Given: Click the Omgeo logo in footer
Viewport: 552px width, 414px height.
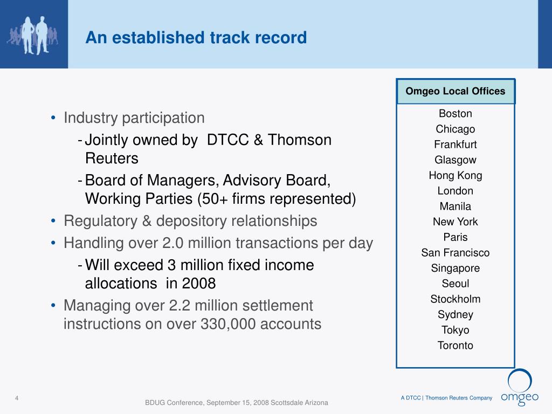Looking at the screenshot, I should (520, 387).
